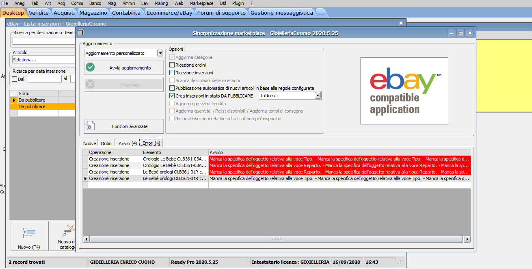Click the Funzioni avanzate gear document icon
Viewport: 532px width, 269px height.
pyautogui.click(x=90, y=126)
